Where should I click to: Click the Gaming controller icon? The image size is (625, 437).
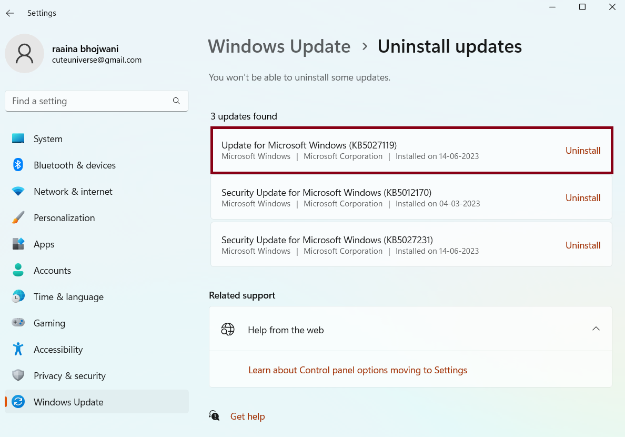(18, 323)
